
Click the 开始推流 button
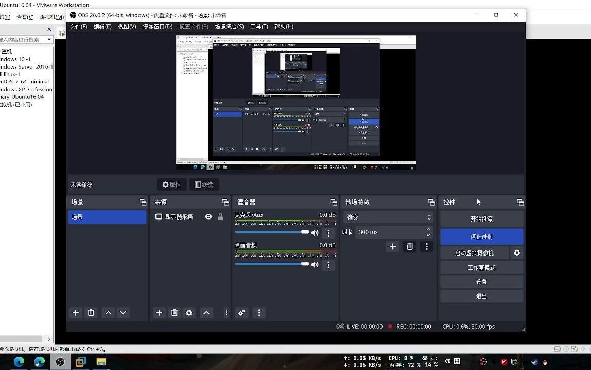pyautogui.click(x=481, y=218)
